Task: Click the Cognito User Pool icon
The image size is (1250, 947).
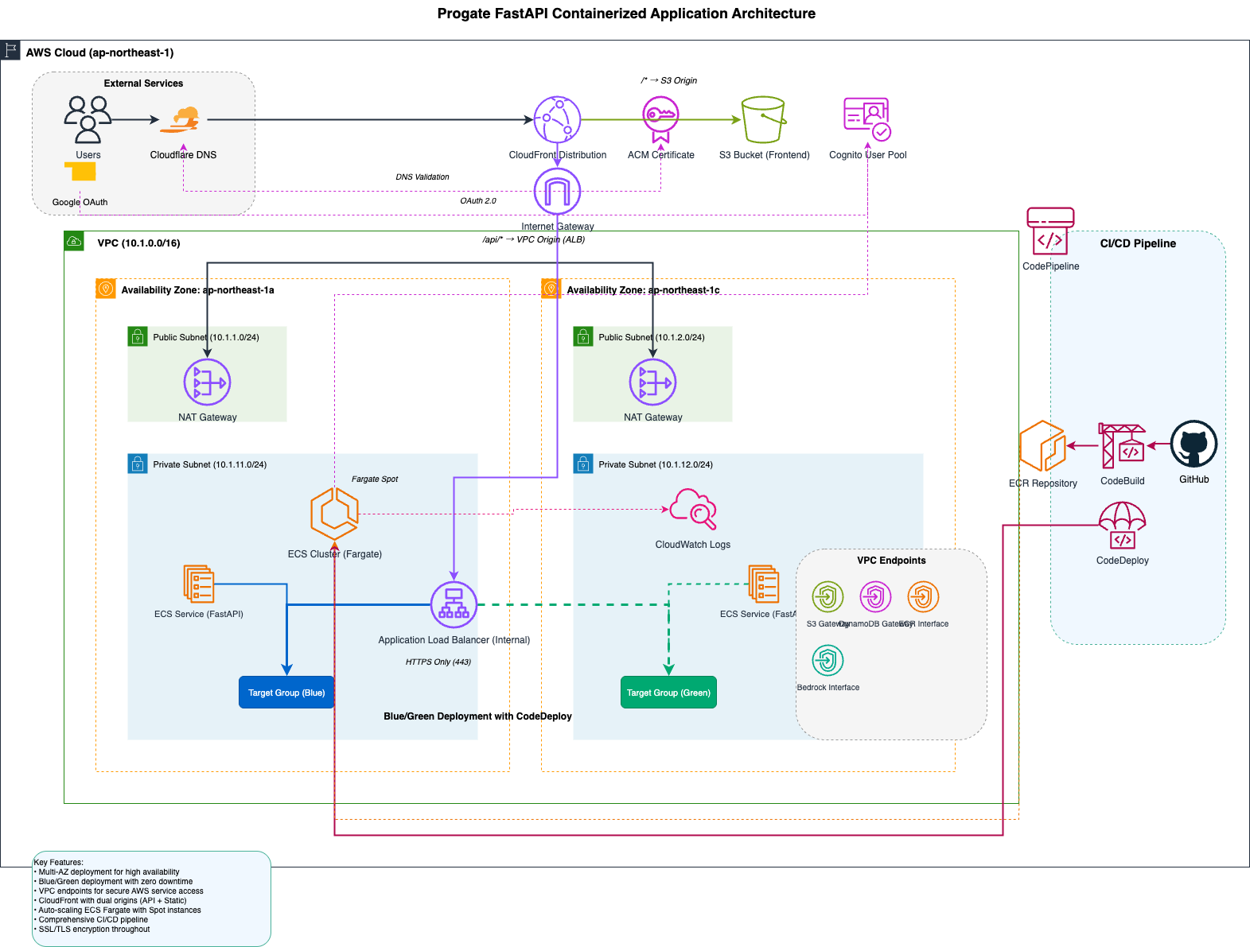Action: tap(867, 119)
